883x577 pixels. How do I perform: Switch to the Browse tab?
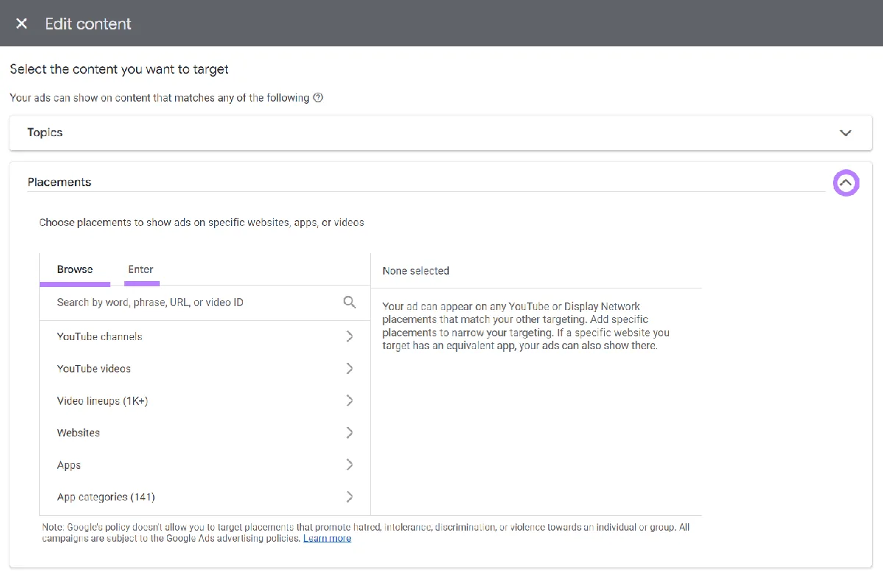point(75,269)
